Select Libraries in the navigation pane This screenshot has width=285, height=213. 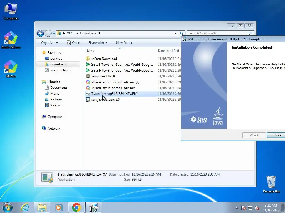(54, 82)
